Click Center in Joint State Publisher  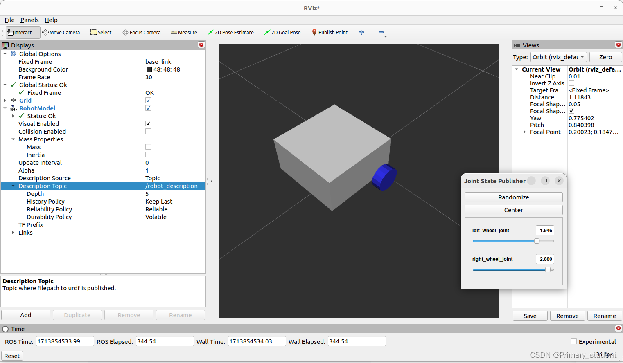tap(514, 210)
